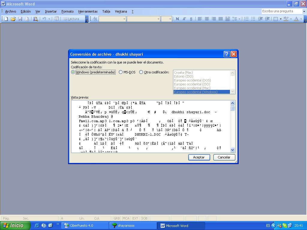Image resolution: width=307 pixels, height=230 pixels.
Task: Click the Open folder icon in toolbar
Action: [13, 19]
